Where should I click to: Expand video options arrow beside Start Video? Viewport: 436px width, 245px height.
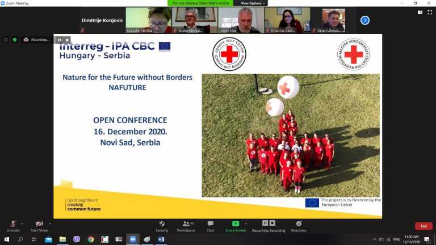click(x=50, y=223)
